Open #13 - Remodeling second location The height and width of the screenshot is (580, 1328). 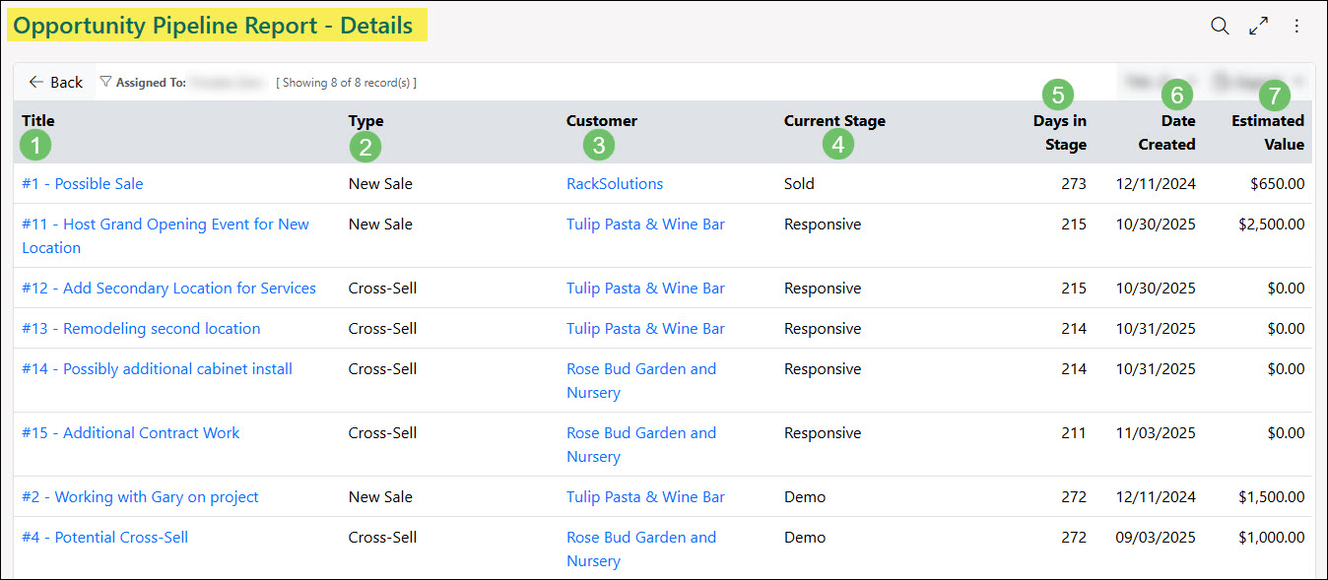pos(141,329)
